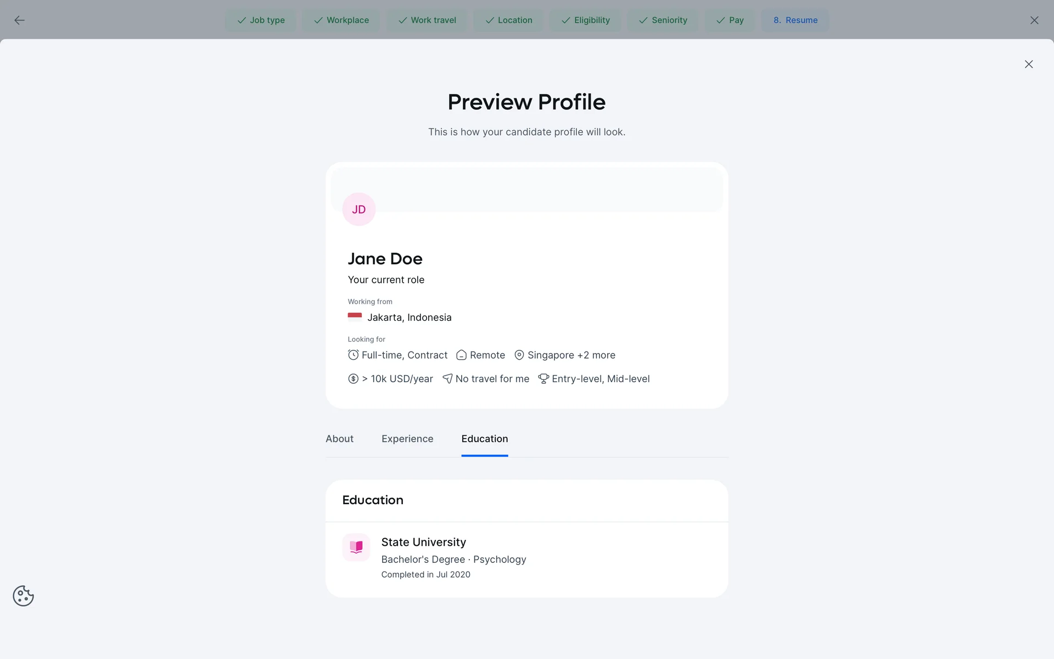
Task: Open the Eligibility step
Action: coord(585,20)
